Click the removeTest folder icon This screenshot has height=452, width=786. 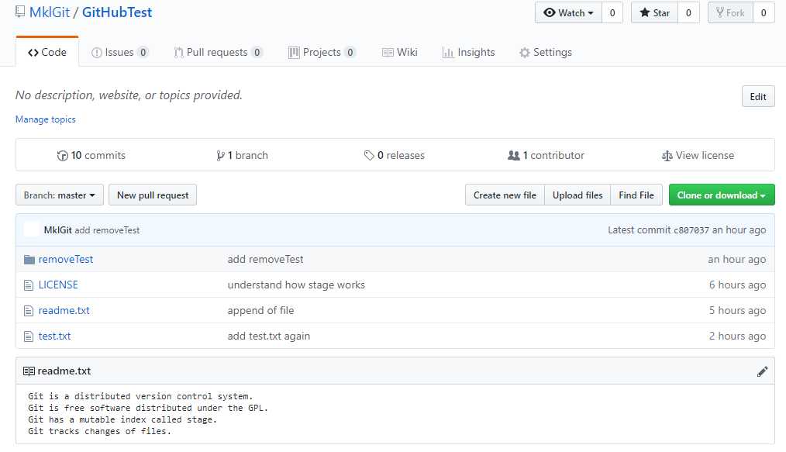[x=29, y=260]
